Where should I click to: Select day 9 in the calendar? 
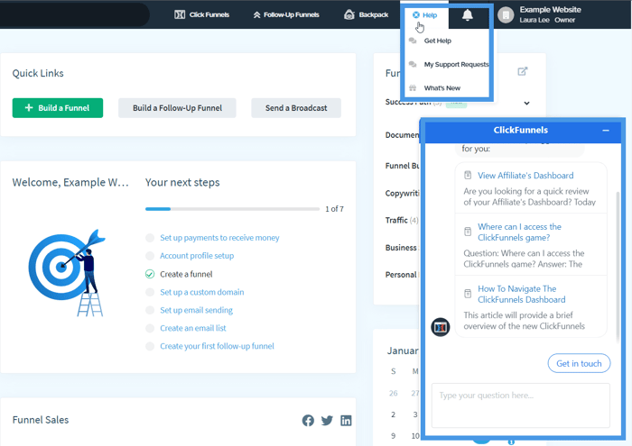point(393,436)
